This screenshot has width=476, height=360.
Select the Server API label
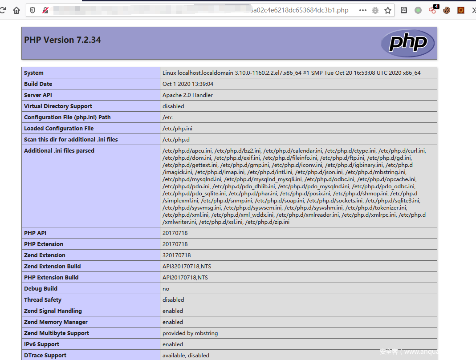[x=38, y=95]
